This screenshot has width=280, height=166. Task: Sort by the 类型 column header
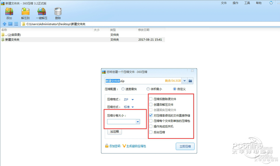113,30
